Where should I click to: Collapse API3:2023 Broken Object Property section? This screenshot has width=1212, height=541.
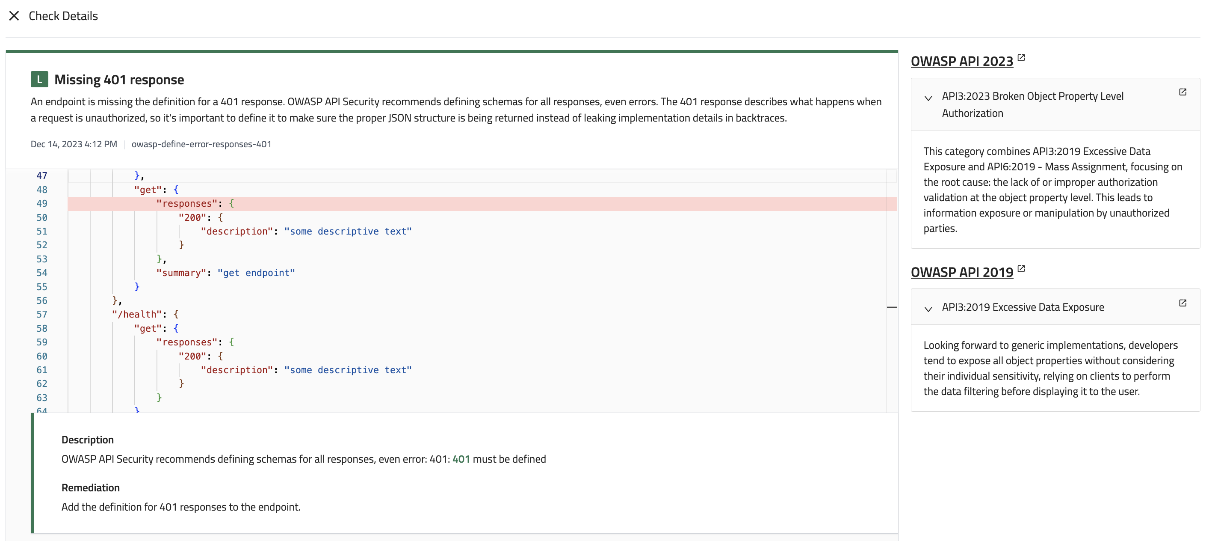928,98
